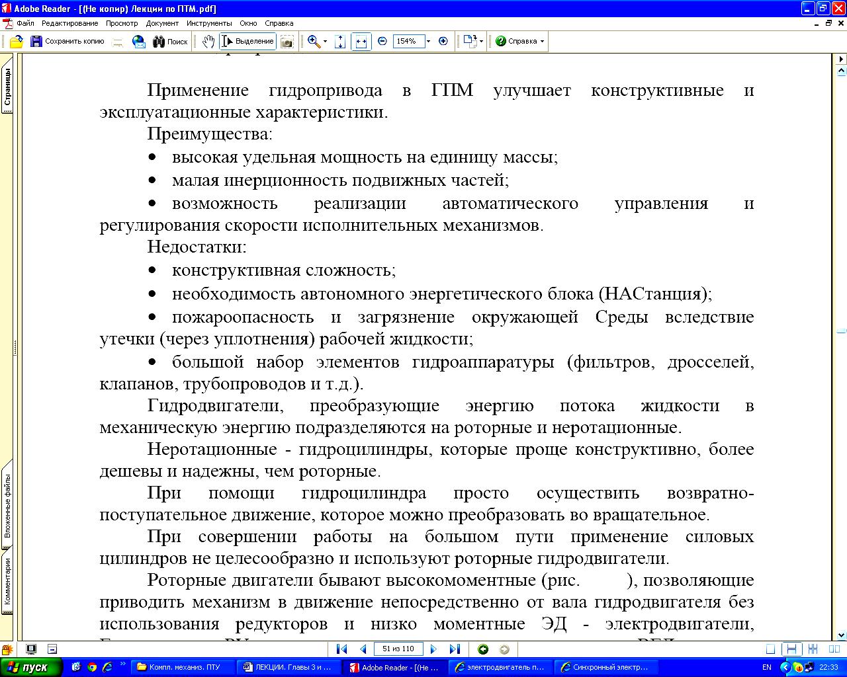Open the Справка menu in menu bar
This screenshot has width=847, height=677.
coord(279,23)
